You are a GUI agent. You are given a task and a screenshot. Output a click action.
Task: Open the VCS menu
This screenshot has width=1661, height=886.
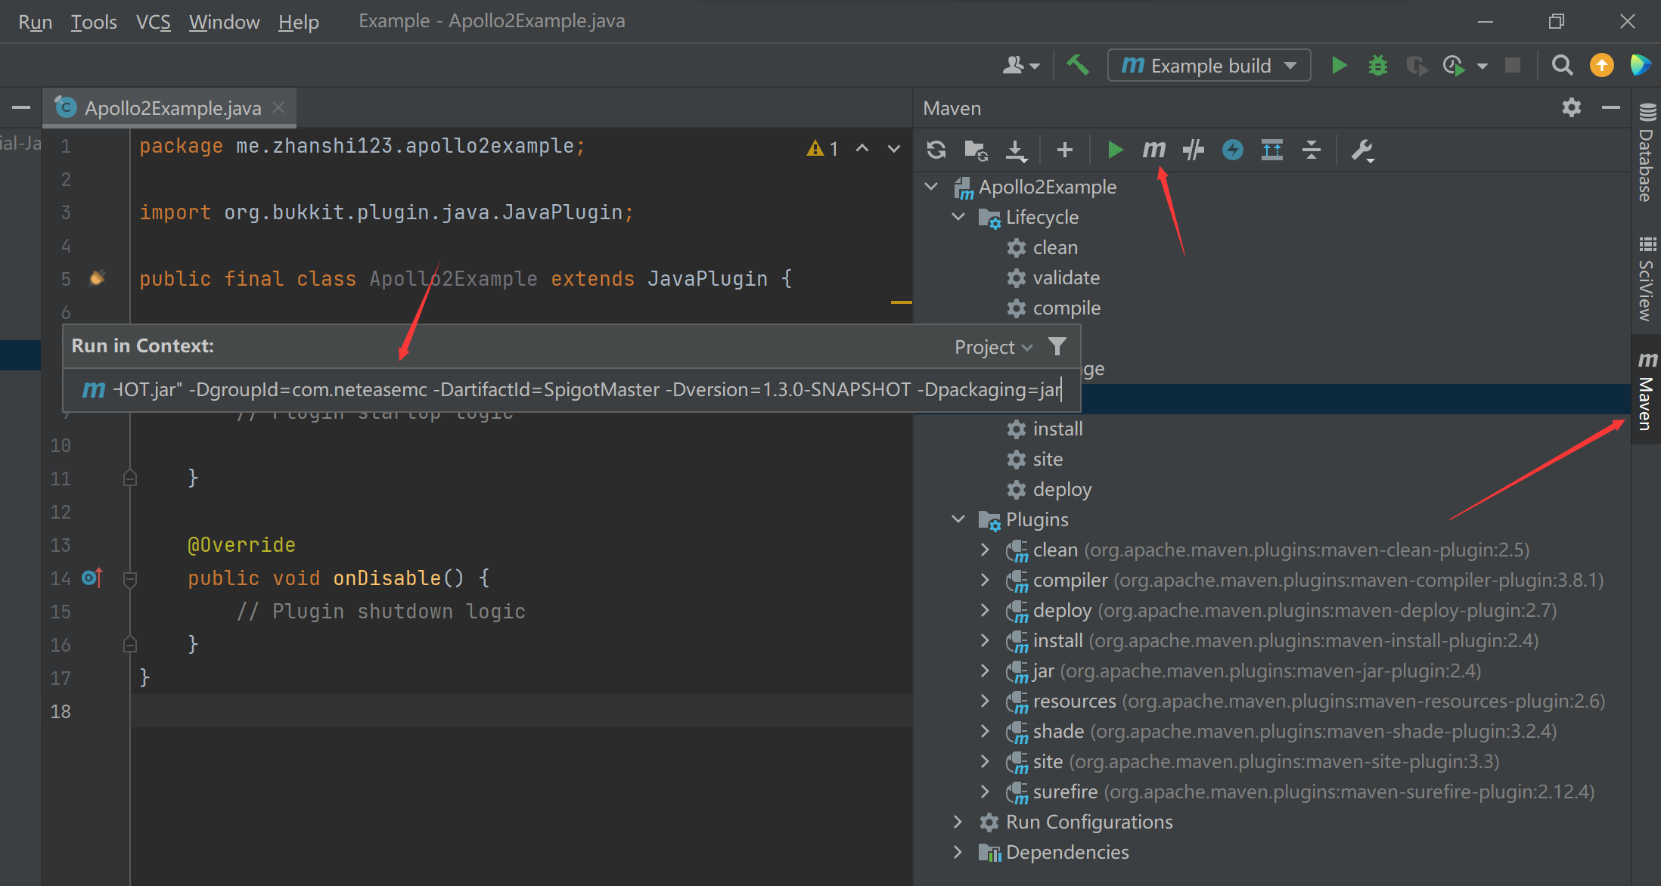[153, 22]
